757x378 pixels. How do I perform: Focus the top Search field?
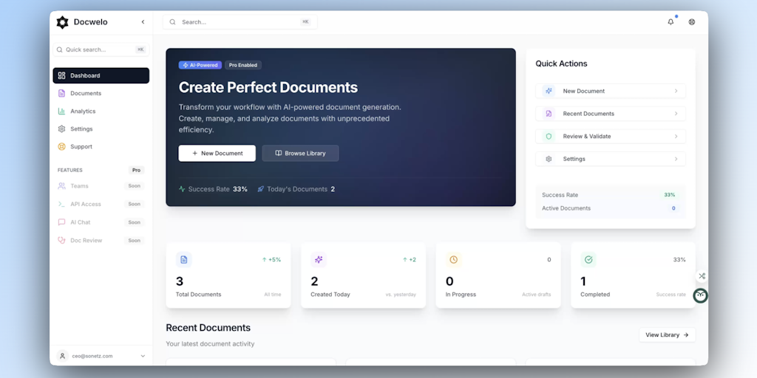[x=240, y=22]
